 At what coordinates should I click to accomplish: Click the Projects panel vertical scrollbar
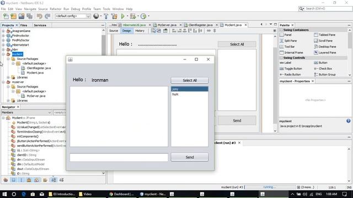(x=104, y=45)
